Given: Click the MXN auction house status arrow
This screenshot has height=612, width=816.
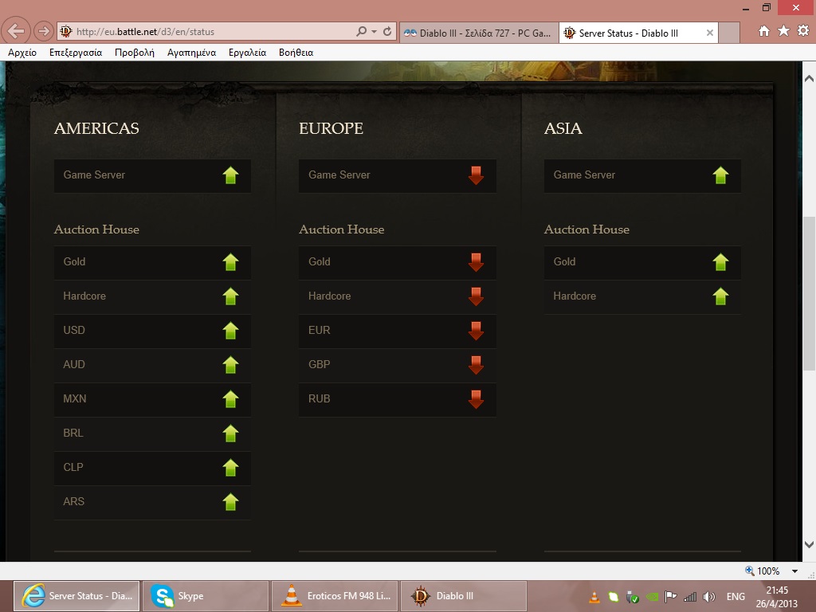Looking at the screenshot, I should [x=230, y=400].
